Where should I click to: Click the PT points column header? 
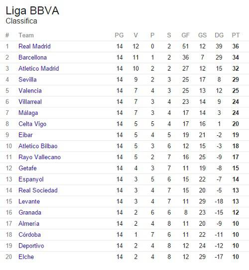(236, 35)
